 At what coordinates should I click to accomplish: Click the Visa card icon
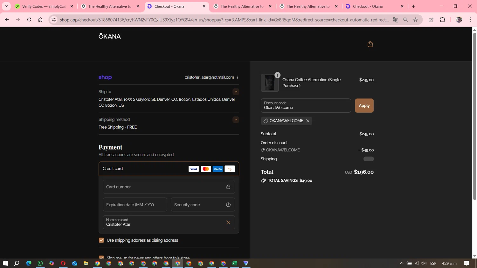pos(193,169)
